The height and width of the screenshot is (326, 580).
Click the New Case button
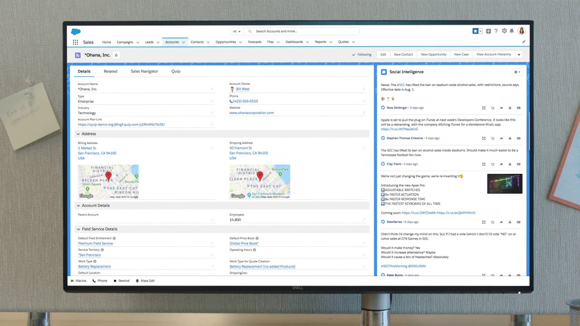pos(461,54)
